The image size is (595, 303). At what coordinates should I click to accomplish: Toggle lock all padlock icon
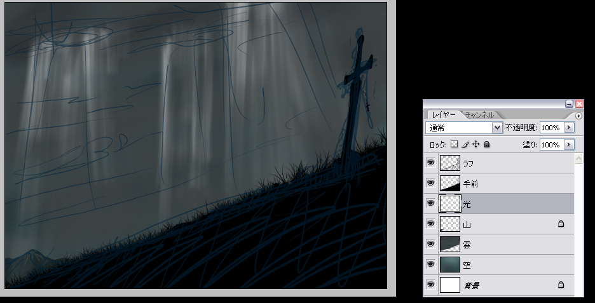[x=486, y=144]
